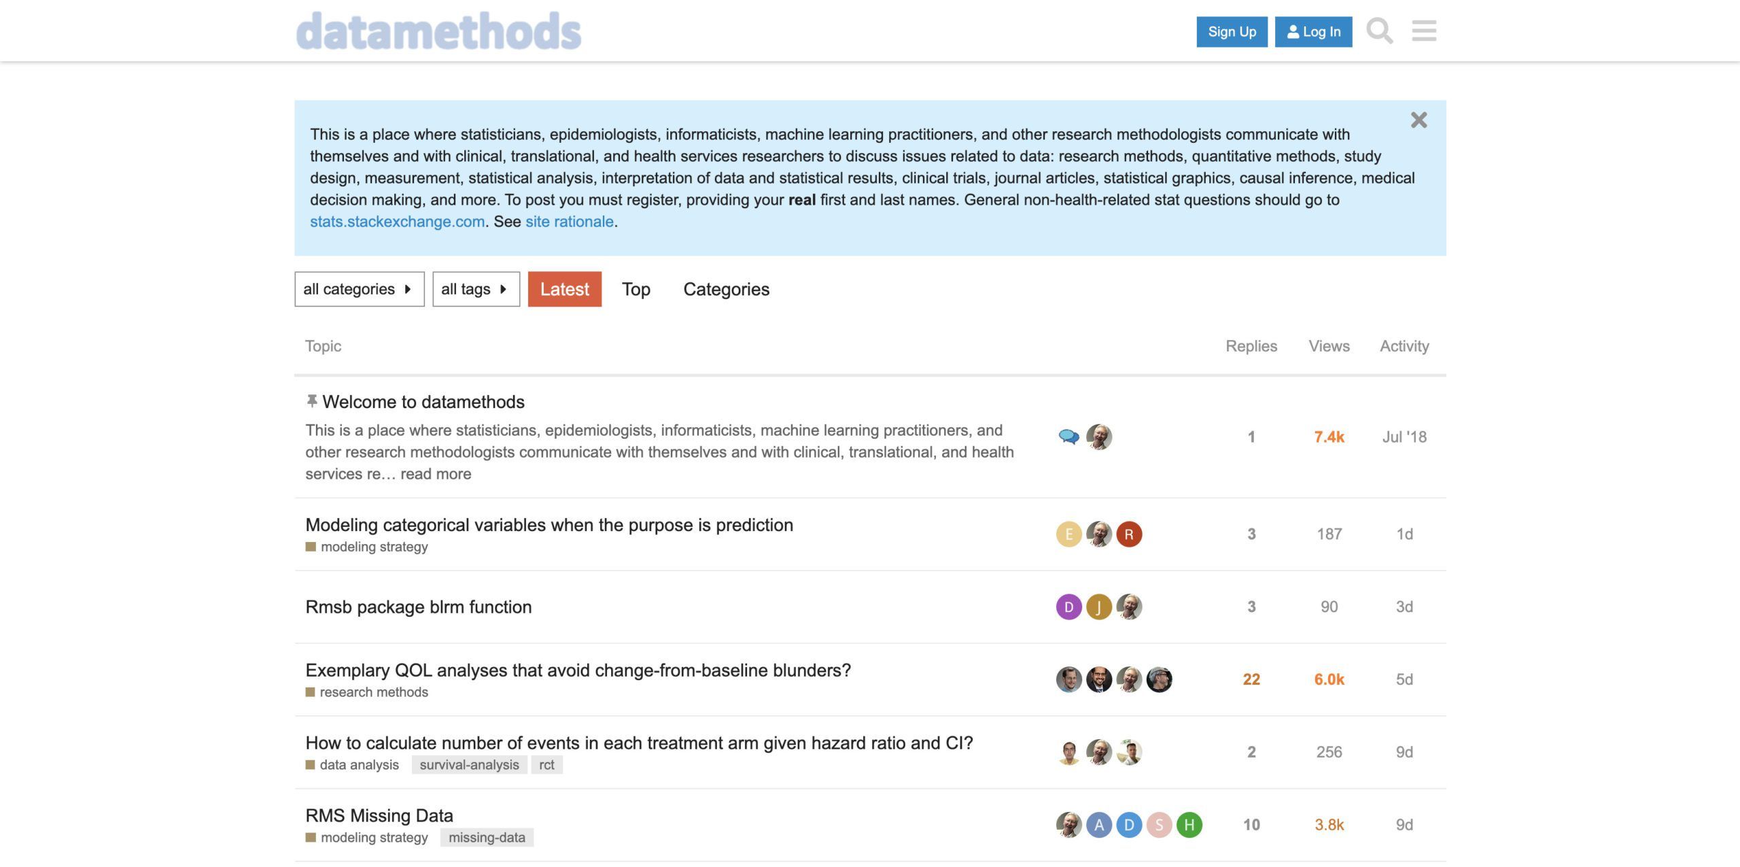
Task: Open the stats.stackexchange.com link
Action: [397, 222]
